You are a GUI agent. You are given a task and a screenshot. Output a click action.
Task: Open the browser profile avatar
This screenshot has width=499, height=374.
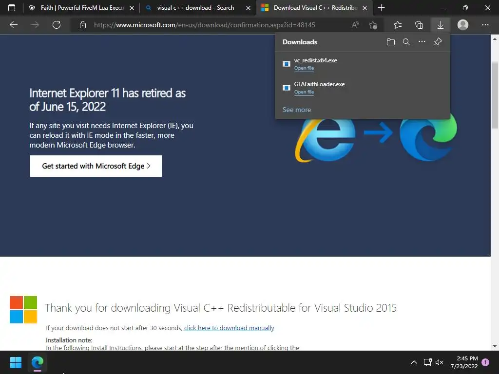click(x=463, y=25)
